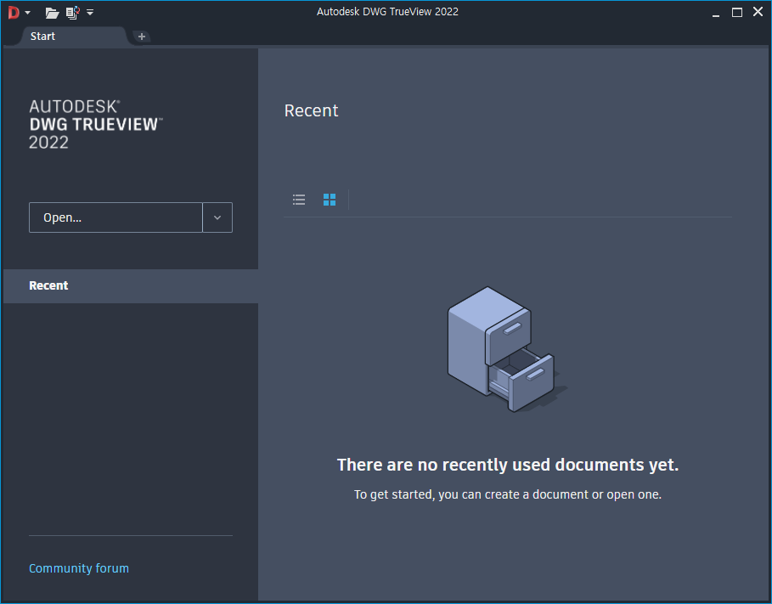Open the Community forum link
The height and width of the screenshot is (604, 772).
coord(79,568)
